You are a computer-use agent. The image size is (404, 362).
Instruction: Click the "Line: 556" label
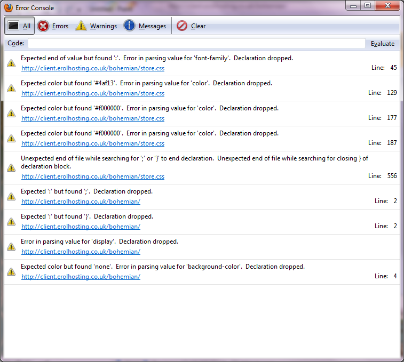pyautogui.click(x=382, y=176)
